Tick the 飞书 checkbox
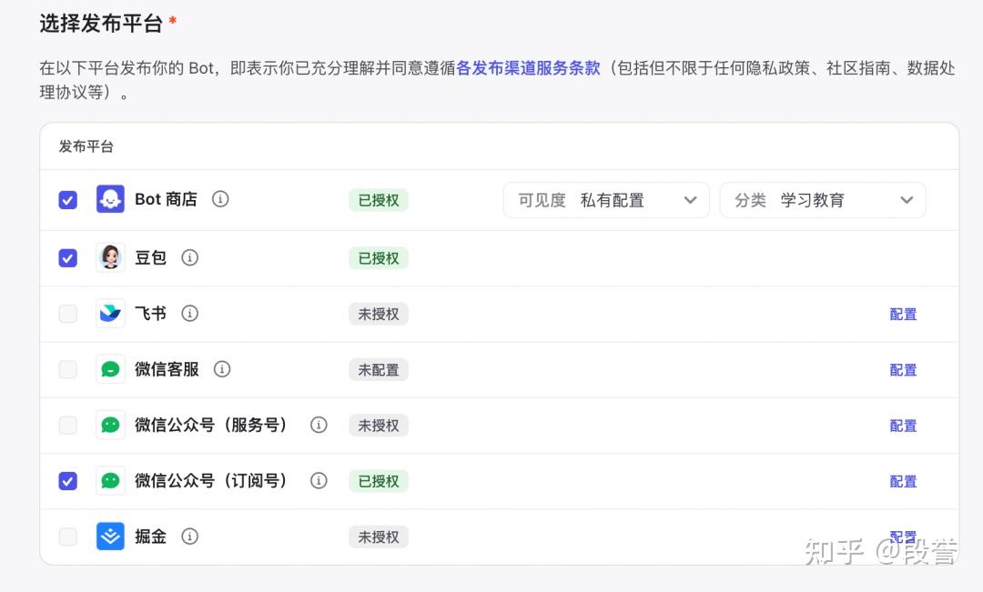The image size is (983, 592). click(x=67, y=314)
